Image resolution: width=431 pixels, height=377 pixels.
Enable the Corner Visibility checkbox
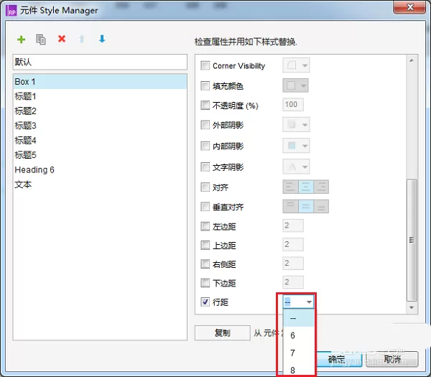pyautogui.click(x=205, y=65)
